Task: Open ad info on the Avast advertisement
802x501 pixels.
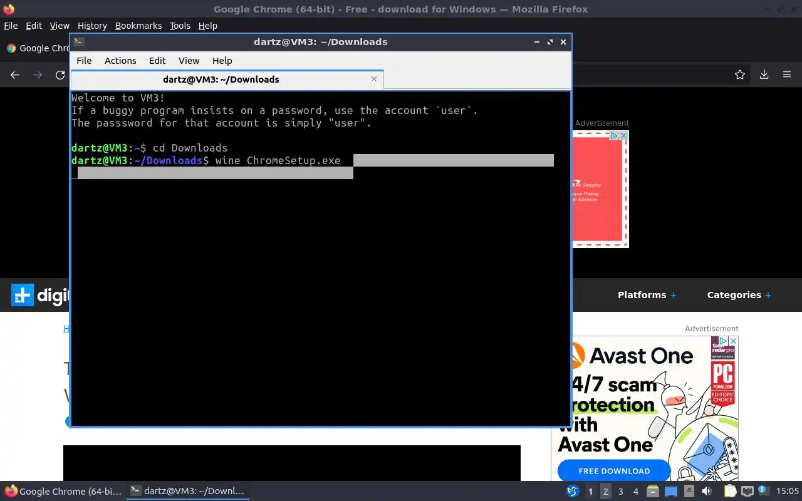Action: [x=724, y=341]
